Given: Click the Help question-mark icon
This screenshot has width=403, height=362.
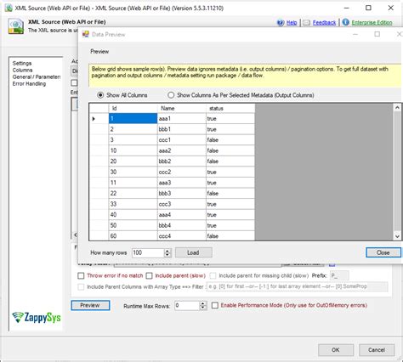Looking at the screenshot, I should click(x=281, y=23).
